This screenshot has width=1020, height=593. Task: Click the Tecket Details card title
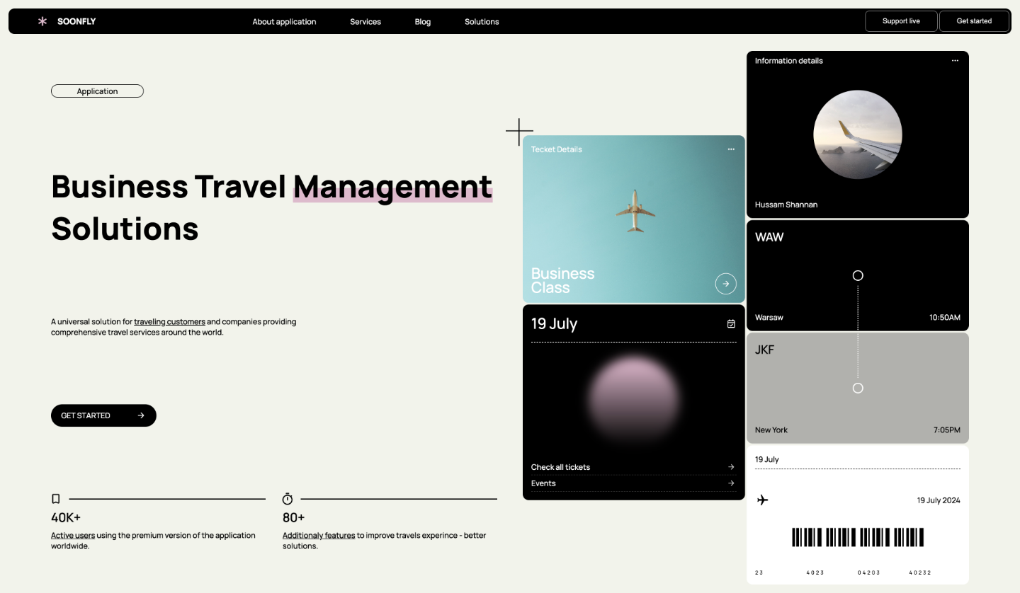pyautogui.click(x=557, y=149)
